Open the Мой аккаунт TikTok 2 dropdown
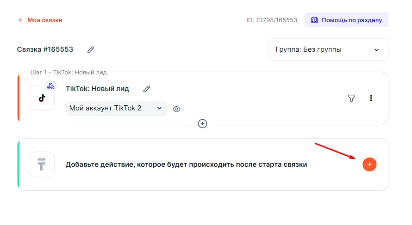Viewport: 412px width, 225px height. [x=116, y=108]
